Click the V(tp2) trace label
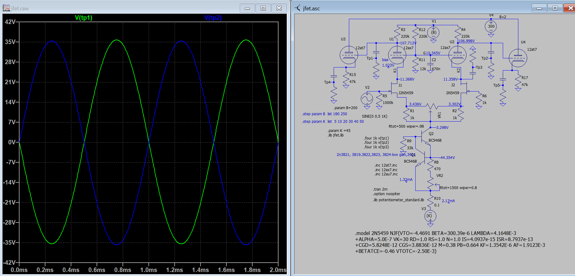The image size is (575, 276). pyautogui.click(x=213, y=18)
